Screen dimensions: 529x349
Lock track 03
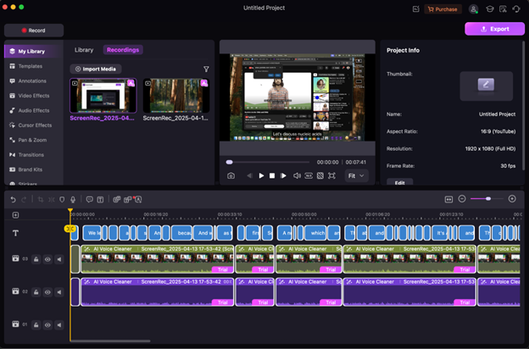36,259
